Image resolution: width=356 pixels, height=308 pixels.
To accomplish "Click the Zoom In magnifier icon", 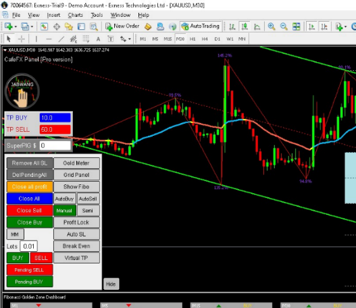I will point(272,26).
